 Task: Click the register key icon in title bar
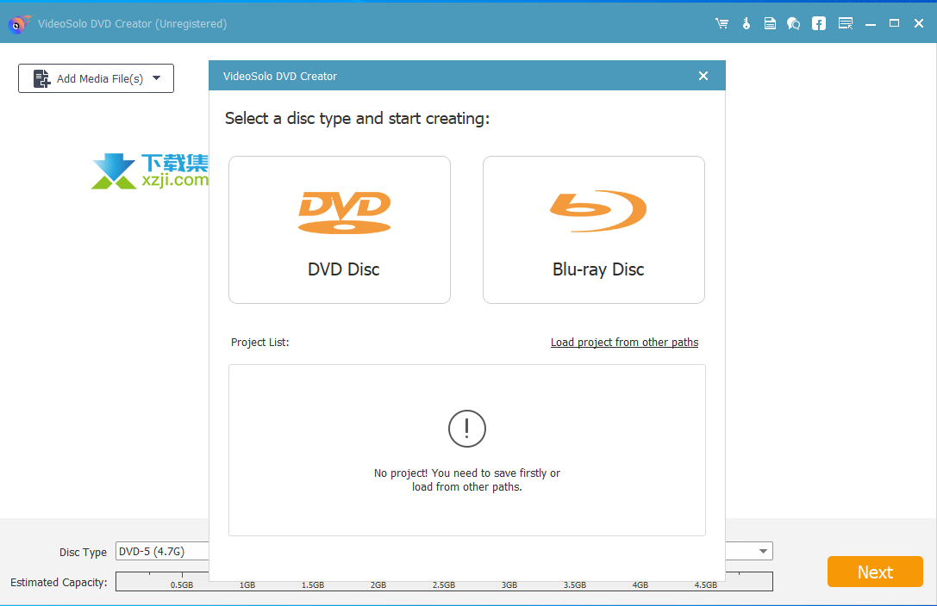pyautogui.click(x=746, y=24)
